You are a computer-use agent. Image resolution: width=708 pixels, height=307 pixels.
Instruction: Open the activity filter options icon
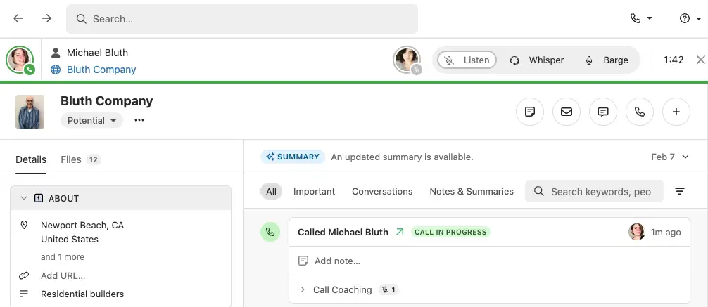coord(680,192)
